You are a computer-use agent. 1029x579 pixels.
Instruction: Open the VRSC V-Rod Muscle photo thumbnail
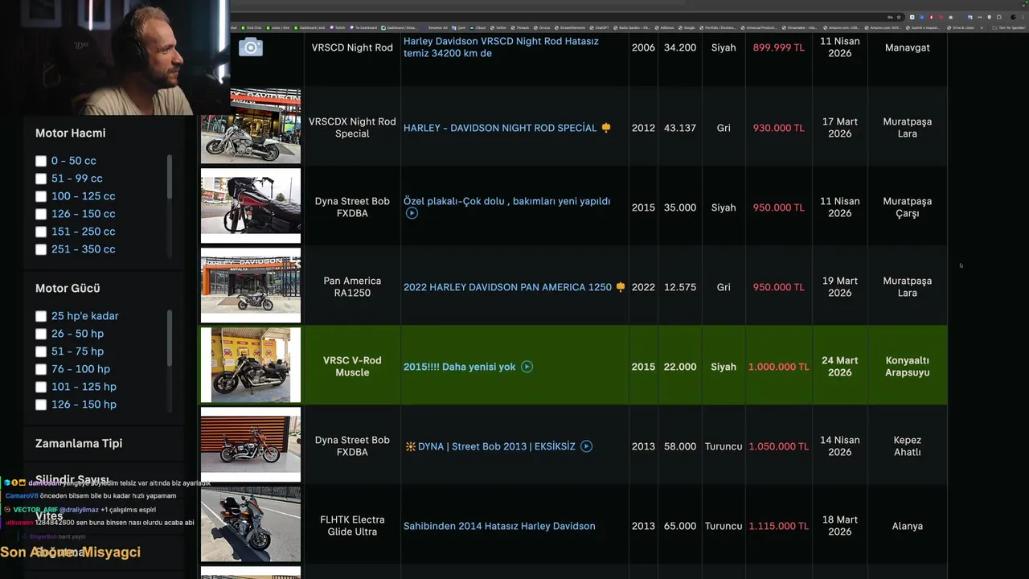[x=251, y=365]
